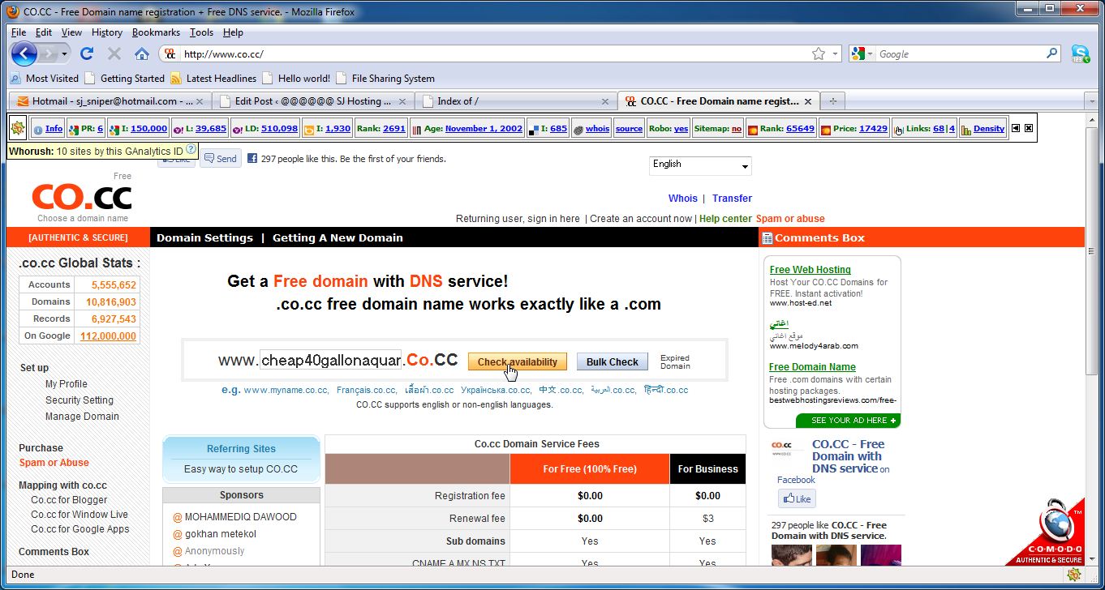Open the Create an account now link
Viewport: 1105px width, 590px height.
point(641,219)
